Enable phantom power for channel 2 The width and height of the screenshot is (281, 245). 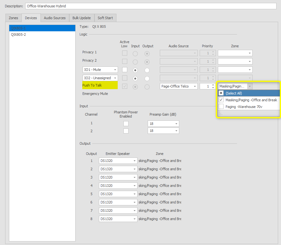[126, 131]
